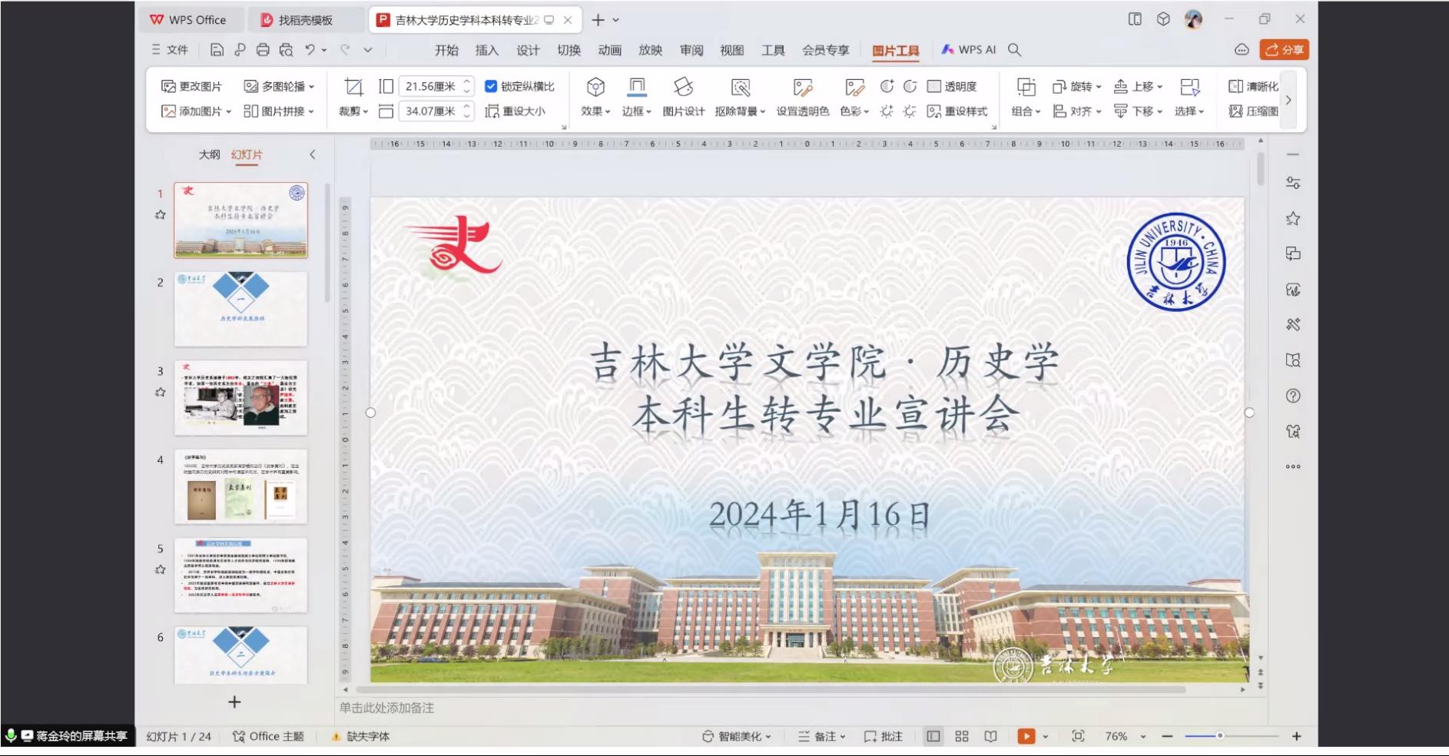Select the set transparent color (设置透明色) tool
Image resolution: width=1449 pixels, height=756 pixels.
803,87
